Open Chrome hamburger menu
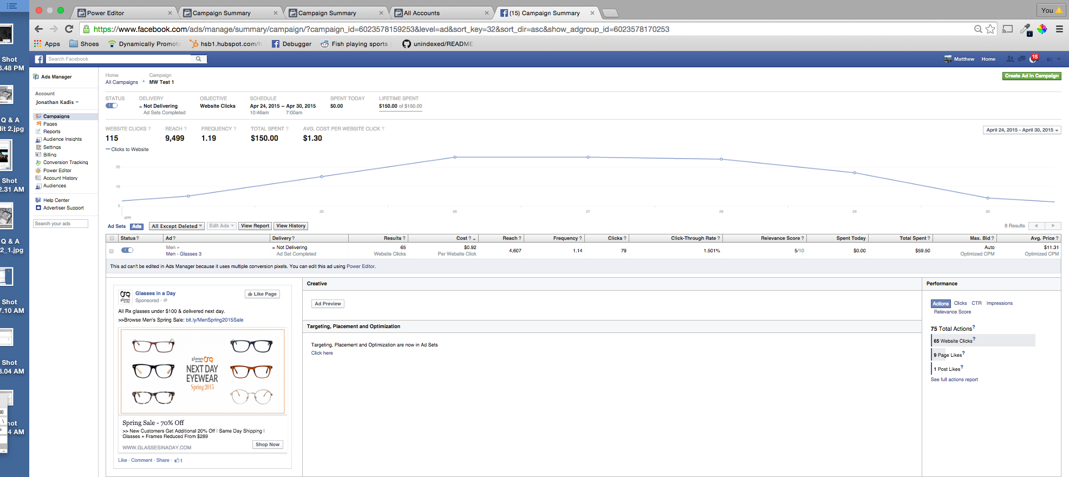This screenshot has height=477, width=1069. point(1059,29)
